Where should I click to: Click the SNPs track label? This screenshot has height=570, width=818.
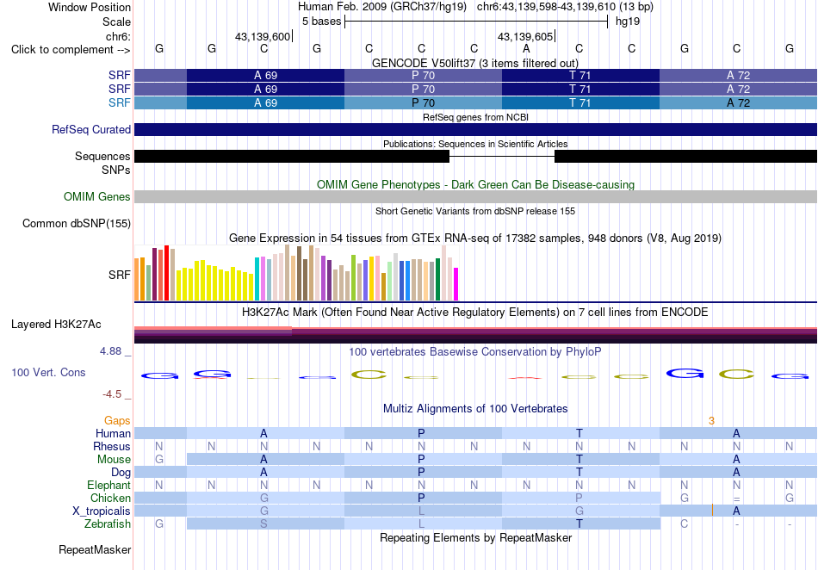point(116,170)
